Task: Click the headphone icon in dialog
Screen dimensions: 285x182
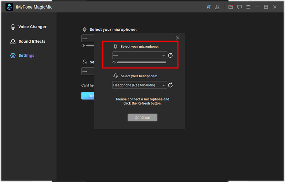Action: 115,76
